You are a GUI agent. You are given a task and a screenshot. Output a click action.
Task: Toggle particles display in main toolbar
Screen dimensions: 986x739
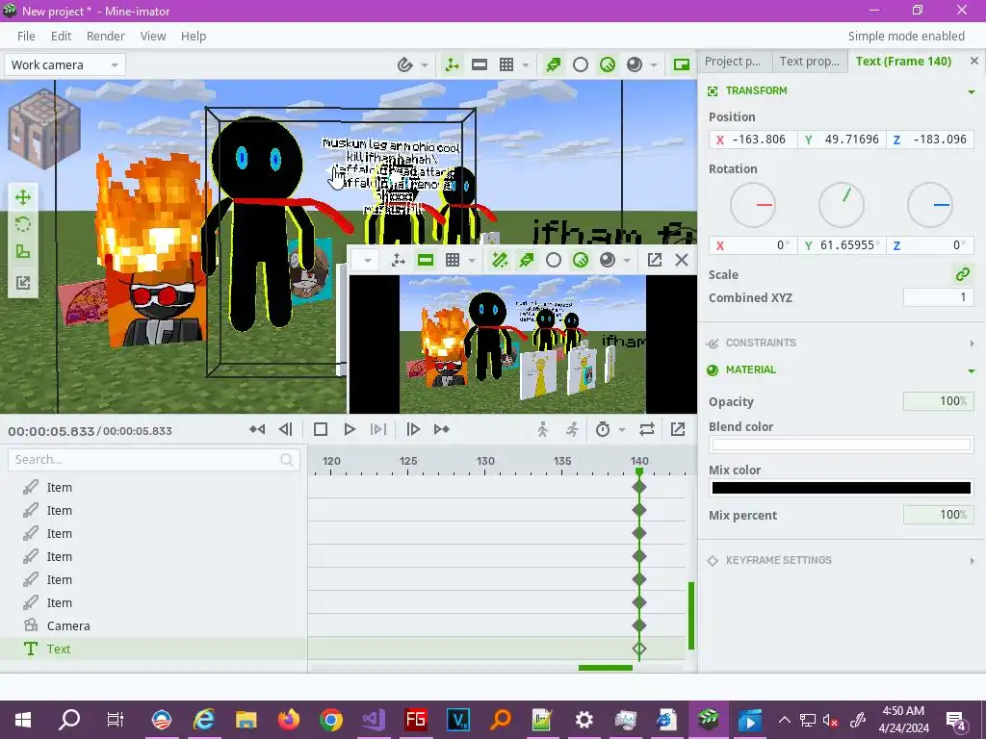pos(554,64)
